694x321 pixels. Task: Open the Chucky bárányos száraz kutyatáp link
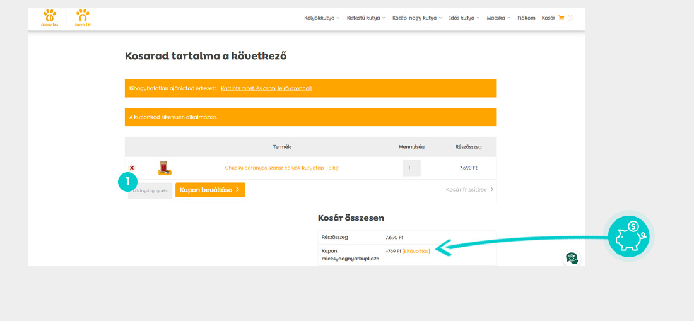point(281,168)
